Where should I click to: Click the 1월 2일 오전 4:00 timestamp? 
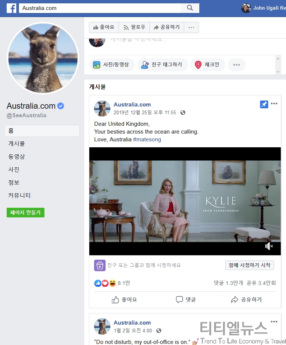(x=133, y=331)
